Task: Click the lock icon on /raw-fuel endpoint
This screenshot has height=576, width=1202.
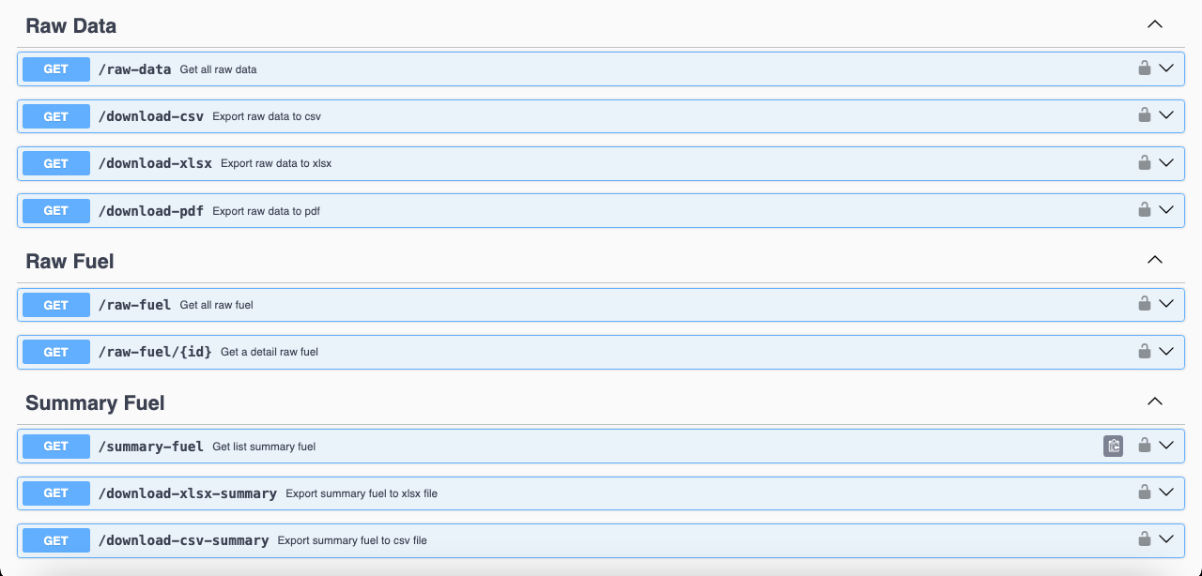Action: coord(1144,303)
